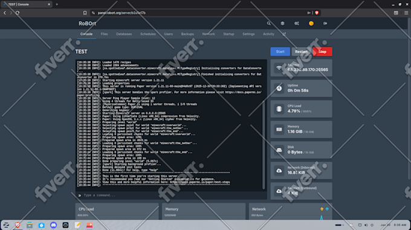Screen dimensions: 411x230
Task: Open Discord from the taskbar
Action: (x=53, y=225)
